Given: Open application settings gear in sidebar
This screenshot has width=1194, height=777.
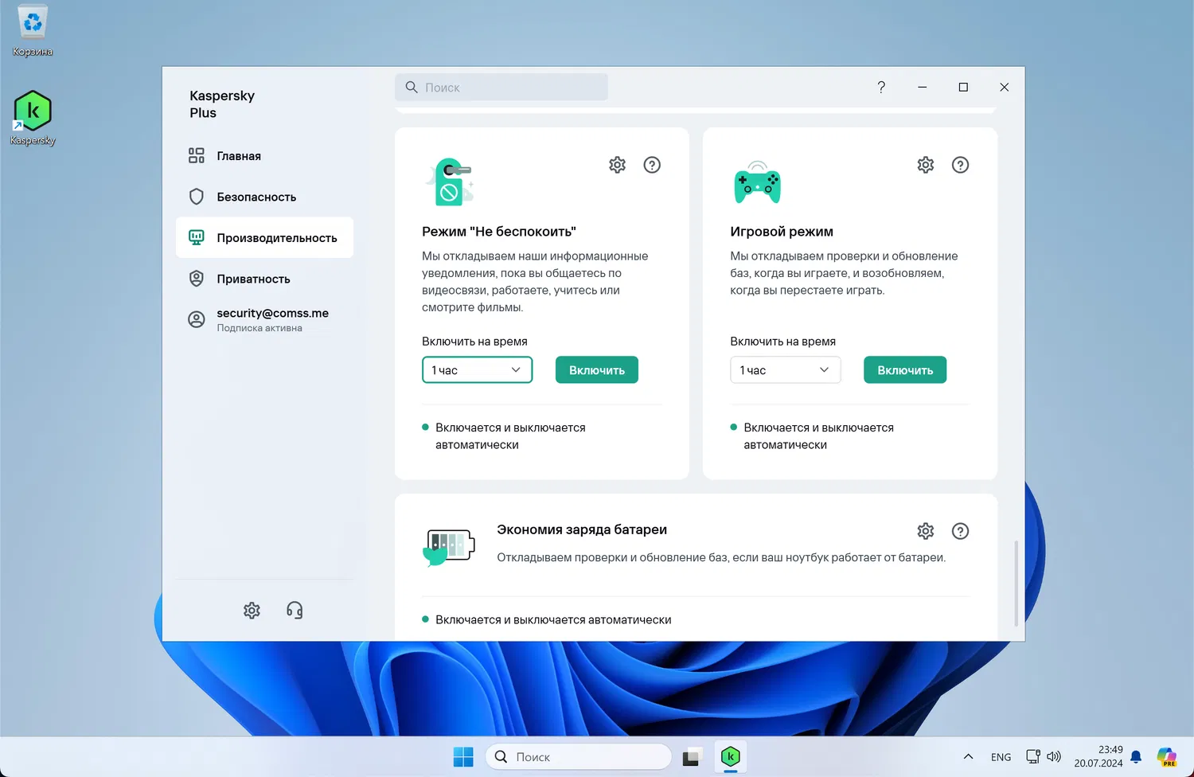Looking at the screenshot, I should [x=252, y=611].
